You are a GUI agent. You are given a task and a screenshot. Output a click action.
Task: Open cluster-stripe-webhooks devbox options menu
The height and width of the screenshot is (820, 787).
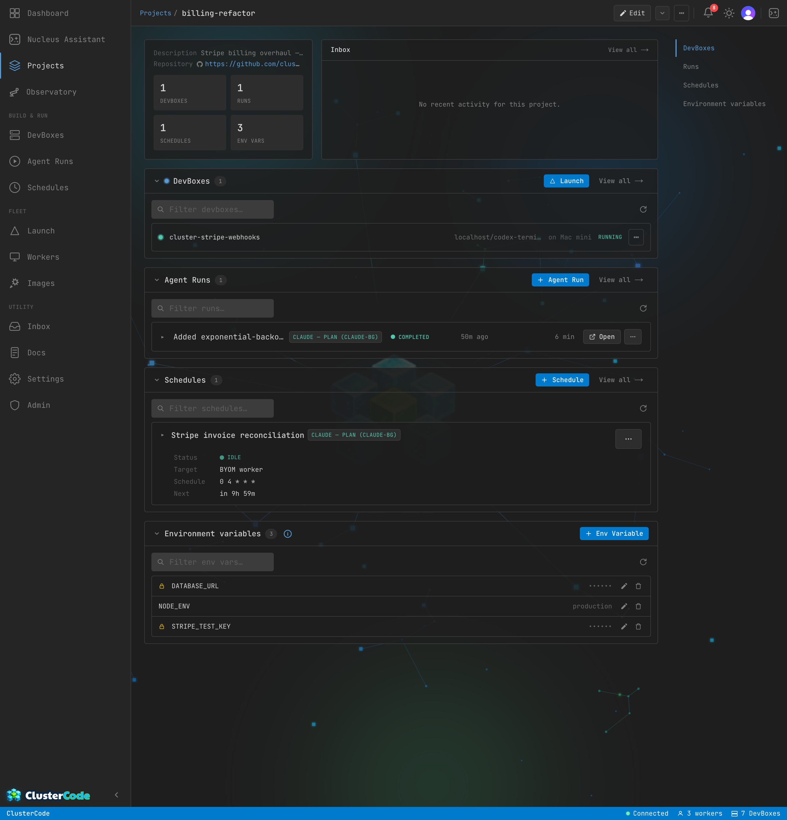click(x=636, y=237)
